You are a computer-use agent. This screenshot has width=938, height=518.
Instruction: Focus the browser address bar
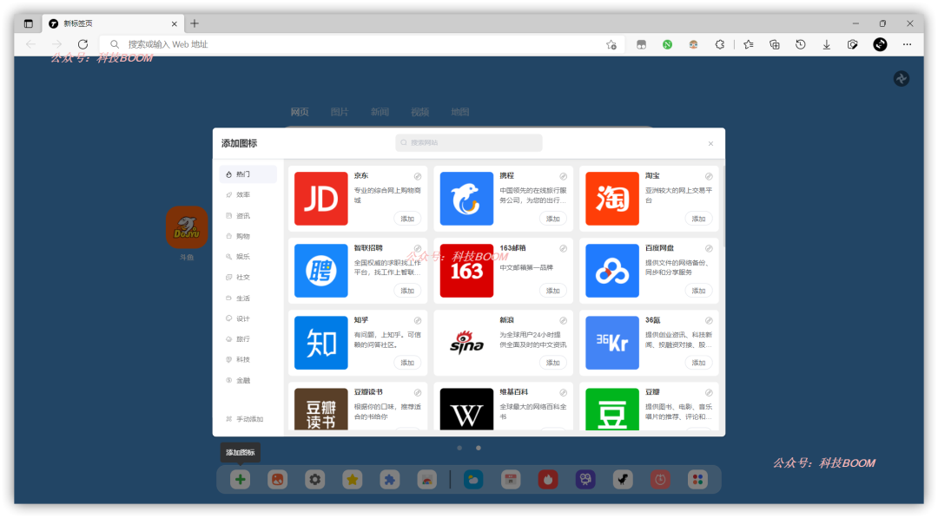click(361, 45)
